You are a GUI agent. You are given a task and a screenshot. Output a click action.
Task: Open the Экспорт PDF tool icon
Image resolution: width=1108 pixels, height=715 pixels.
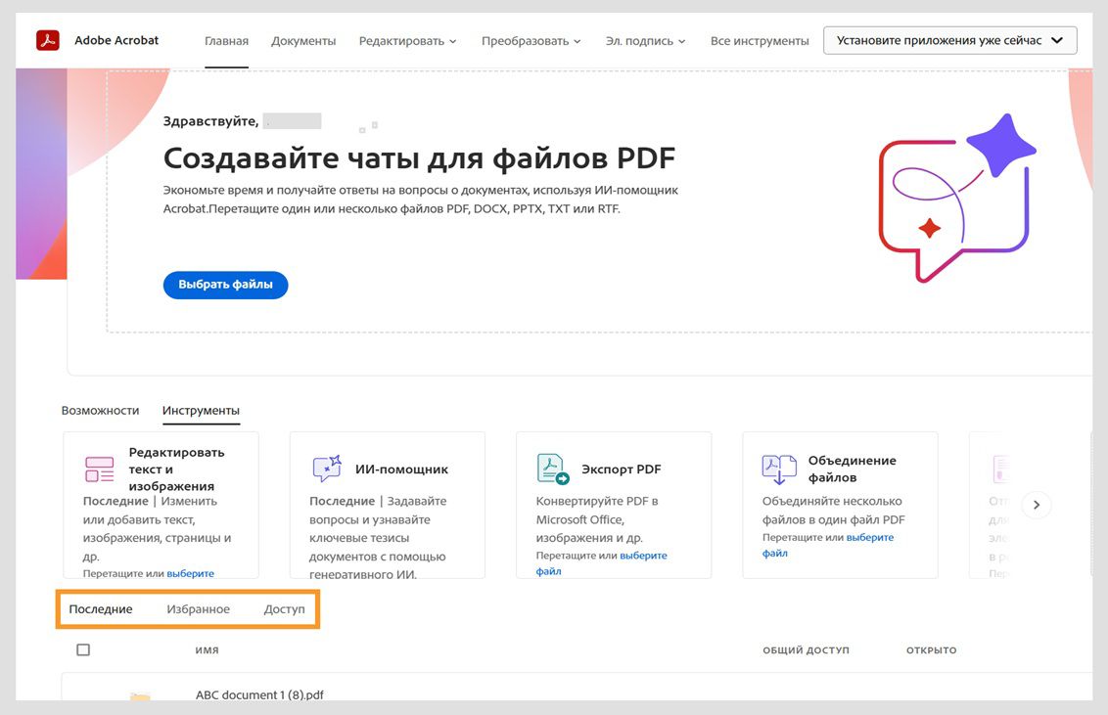[550, 468]
